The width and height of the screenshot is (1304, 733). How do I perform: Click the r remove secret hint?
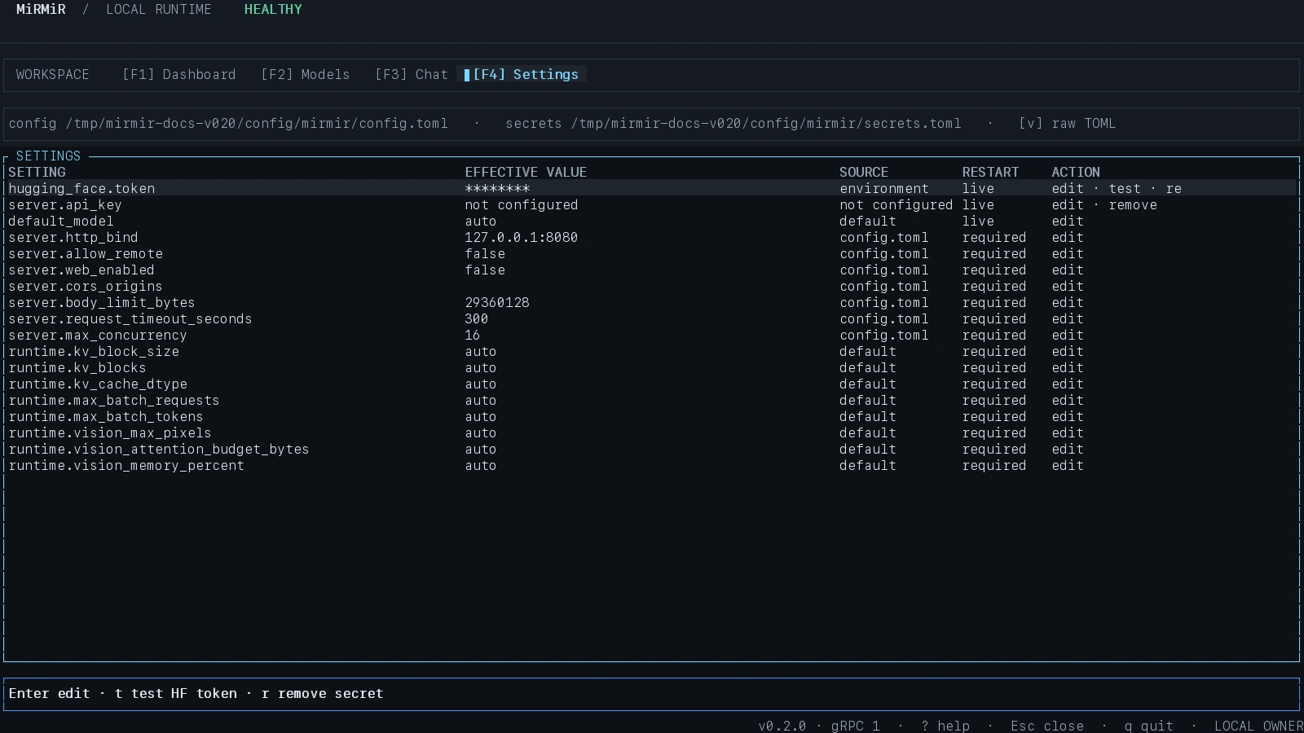322,693
